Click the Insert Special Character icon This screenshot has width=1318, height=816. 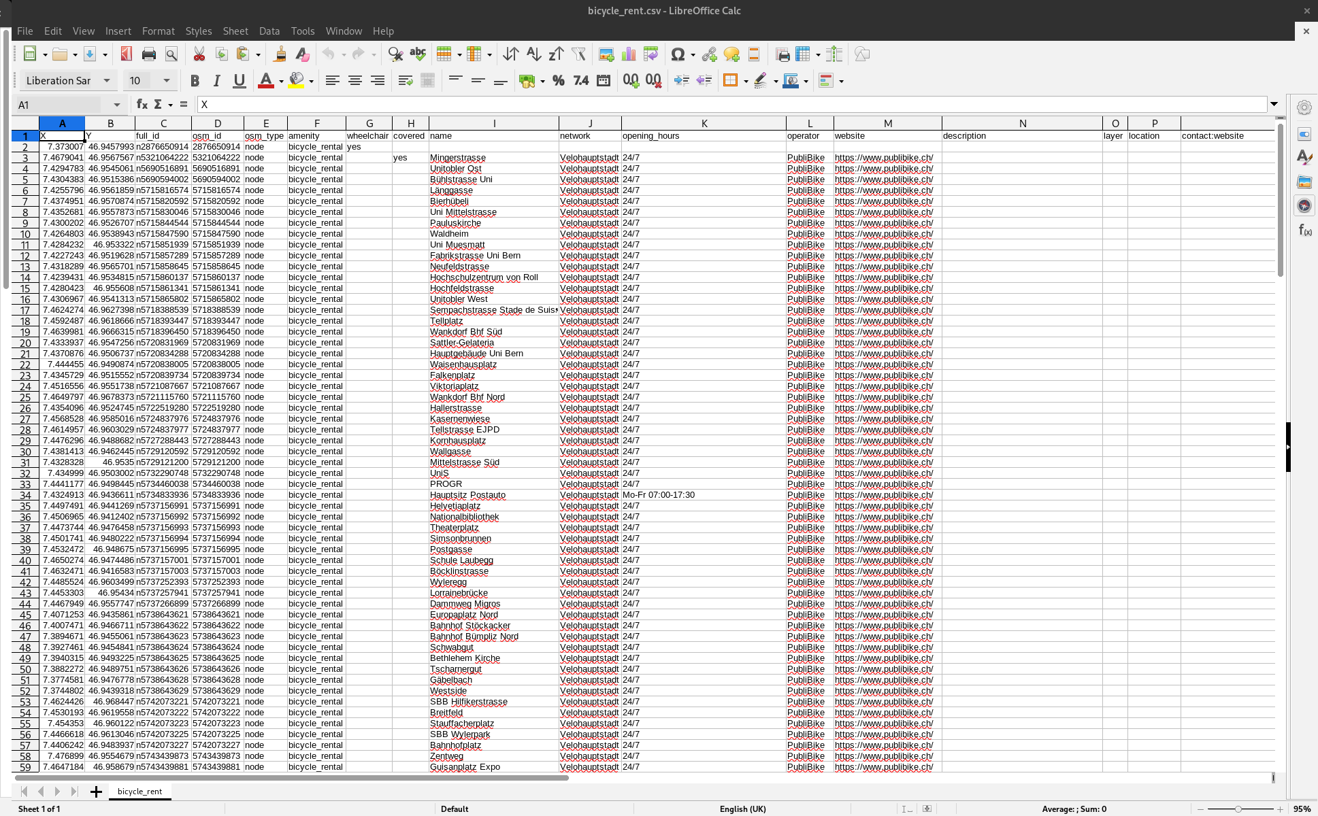[677, 54]
